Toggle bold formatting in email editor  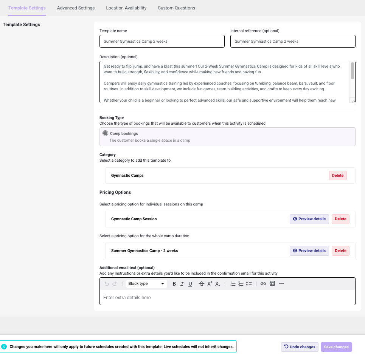point(174,284)
